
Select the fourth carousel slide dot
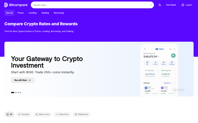click(20, 92)
